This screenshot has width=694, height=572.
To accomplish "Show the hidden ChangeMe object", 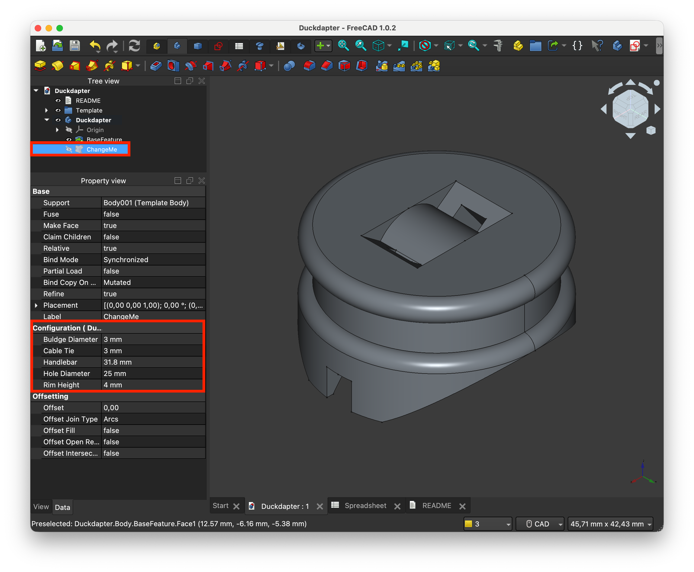I will click(69, 149).
